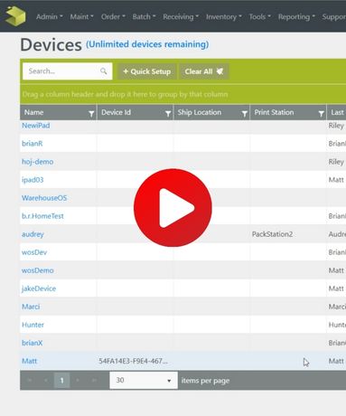Image resolution: width=346 pixels, height=416 pixels.
Task: Open the Batch menu
Action: (x=144, y=16)
